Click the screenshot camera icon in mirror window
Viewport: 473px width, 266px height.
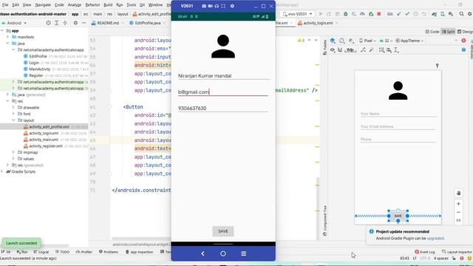[x=204, y=6]
